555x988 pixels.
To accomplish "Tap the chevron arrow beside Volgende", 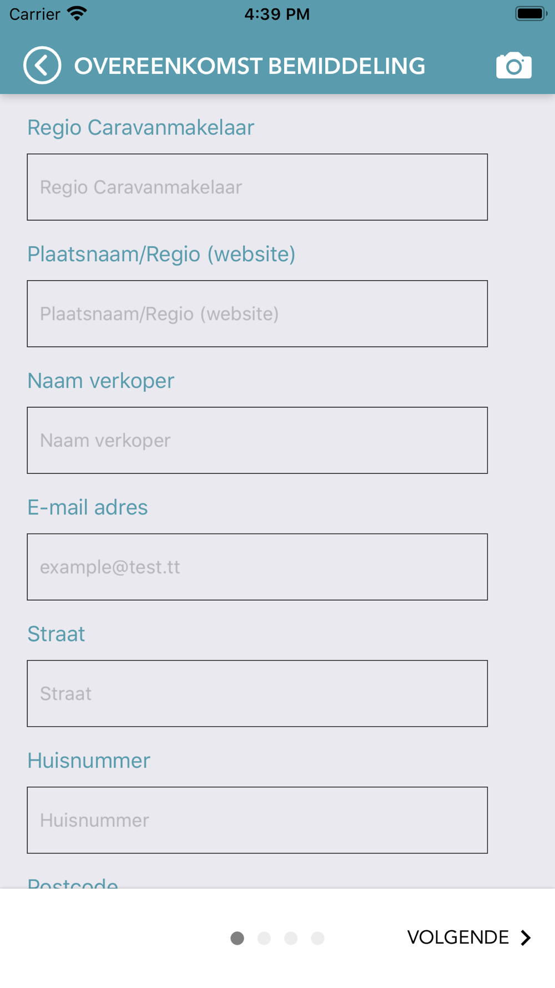I will pos(526,937).
